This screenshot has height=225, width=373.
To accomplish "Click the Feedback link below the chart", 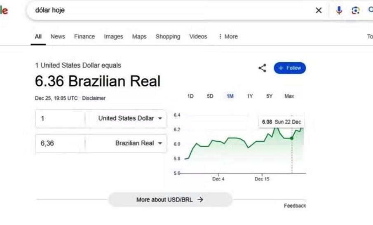I will 295,206.
